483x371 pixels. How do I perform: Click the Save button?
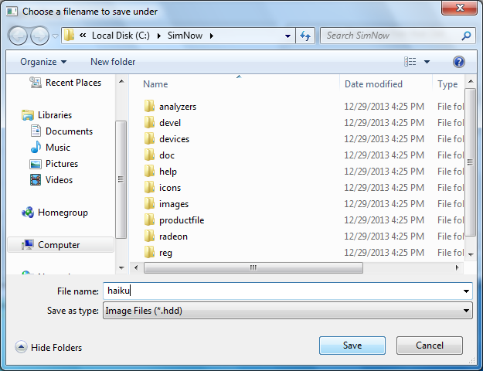(x=352, y=345)
